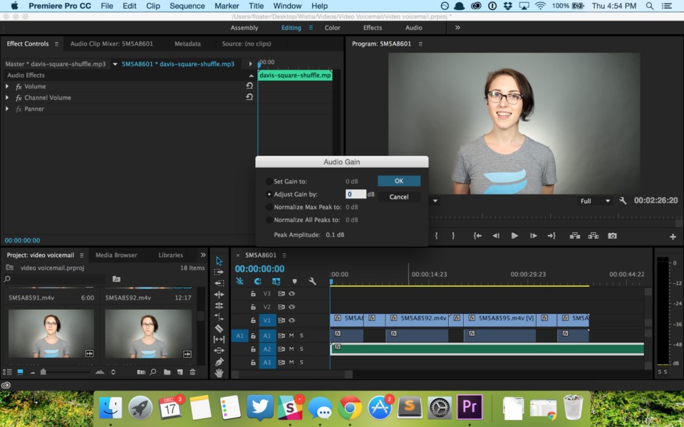Choose the Hand tool
Image resolution: width=684 pixels, height=427 pixels.
tap(219, 373)
